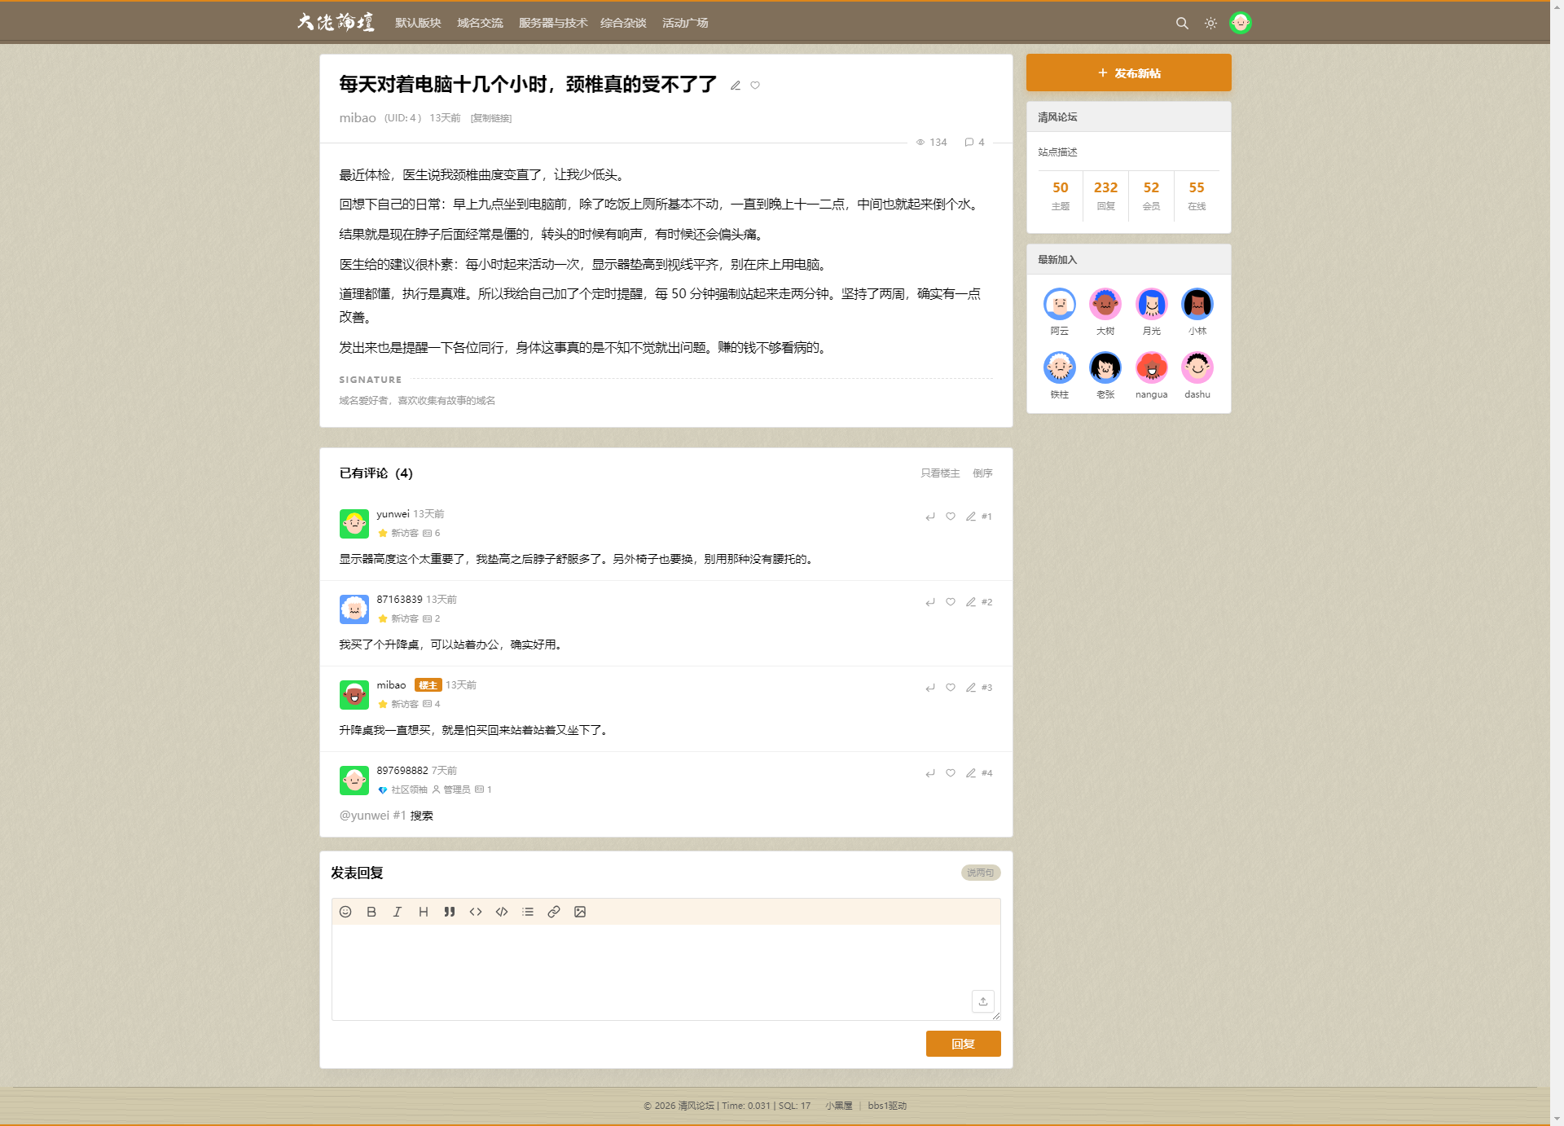Click the 232 回复 stat
The height and width of the screenshot is (1126, 1564).
pos(1105,196)
